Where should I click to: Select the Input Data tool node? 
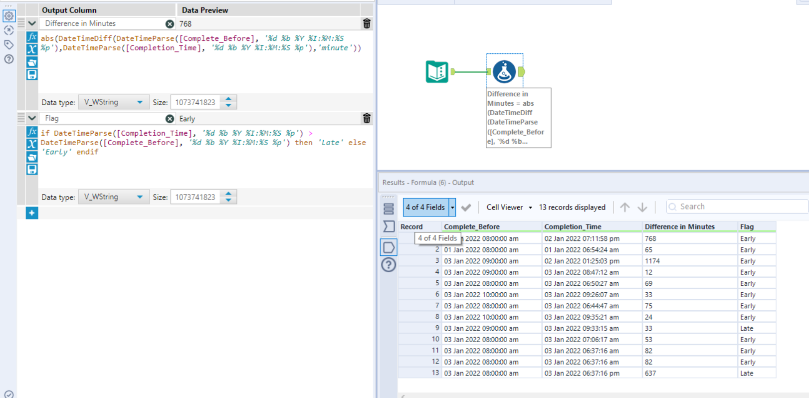point(437,72)
